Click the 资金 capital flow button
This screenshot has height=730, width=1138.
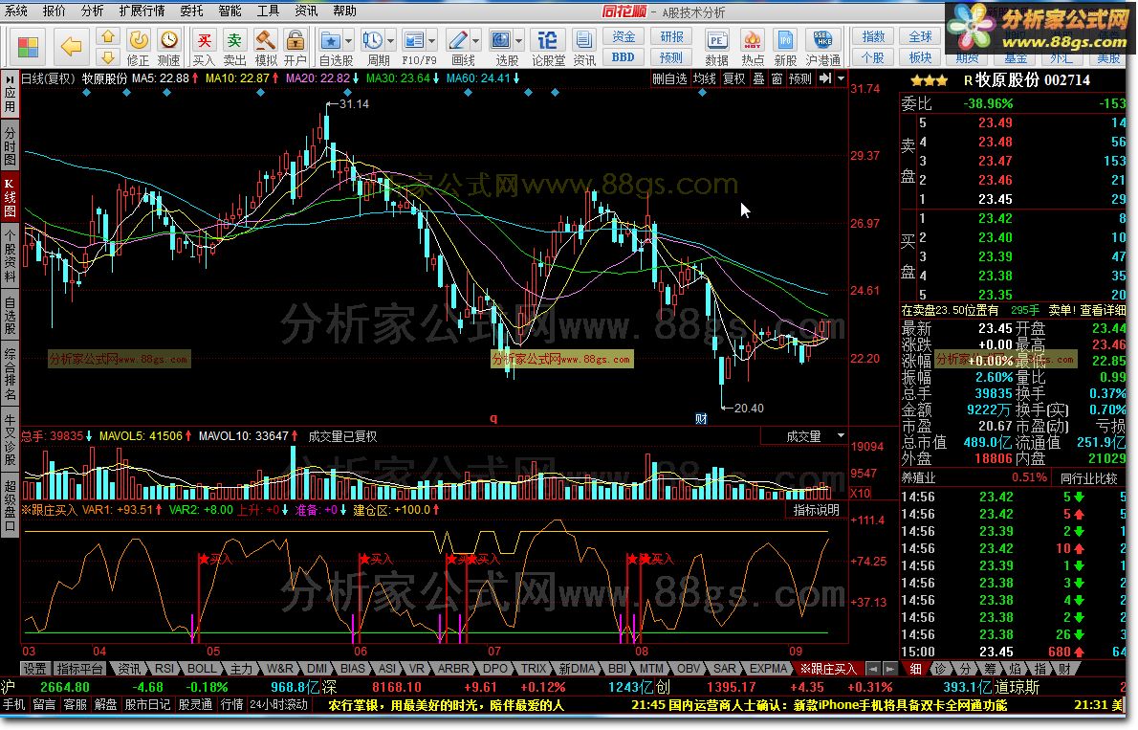[x=624, y=36]
